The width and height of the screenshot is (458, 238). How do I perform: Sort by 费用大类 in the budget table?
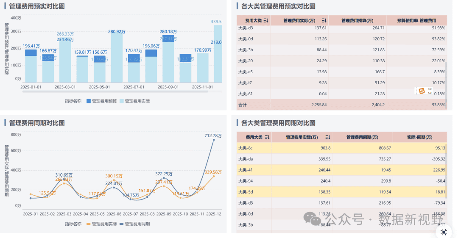[265, 20]
